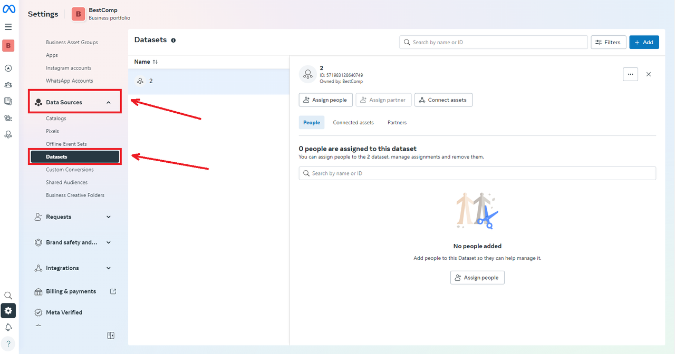Open the Filters options
Viewport: 675px width, 354px height.
(609, 42)
